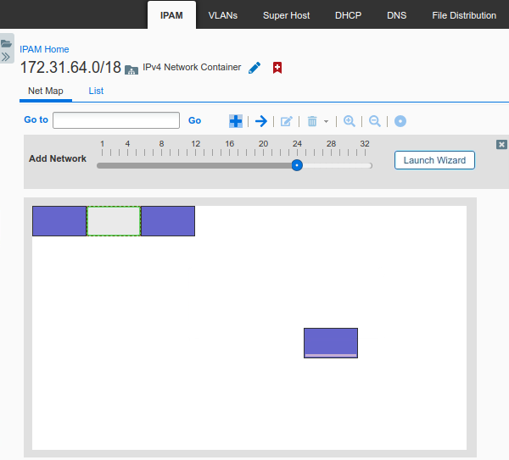
Task: Edit the network container with pencil icon
Action: point(255,68)
